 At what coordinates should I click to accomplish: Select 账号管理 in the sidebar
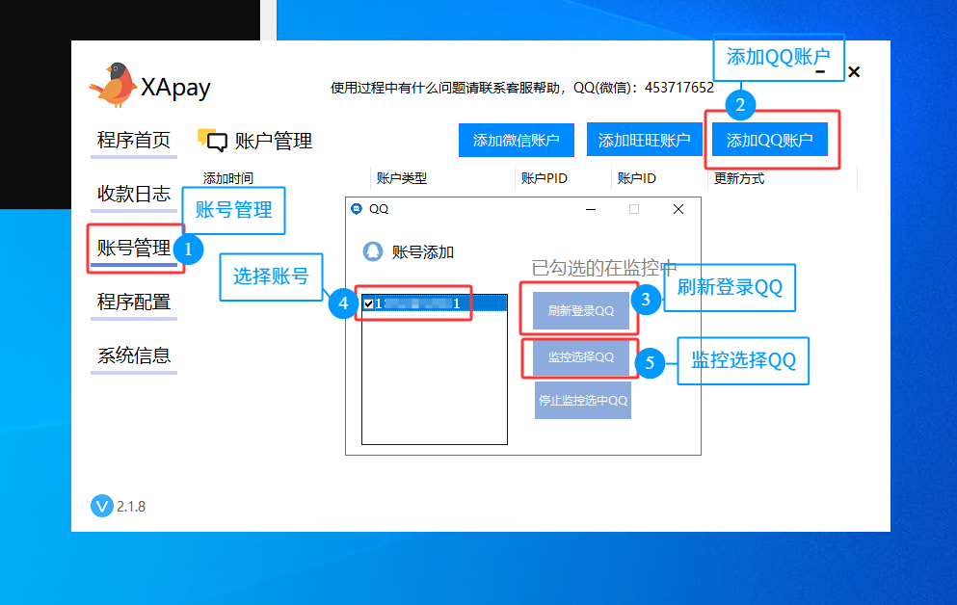(x=133, y=249)
